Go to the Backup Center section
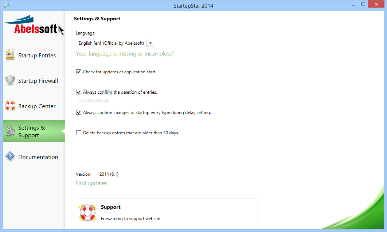Image resolution: width=387 pixels, height=232 pixels. [34, 106]
